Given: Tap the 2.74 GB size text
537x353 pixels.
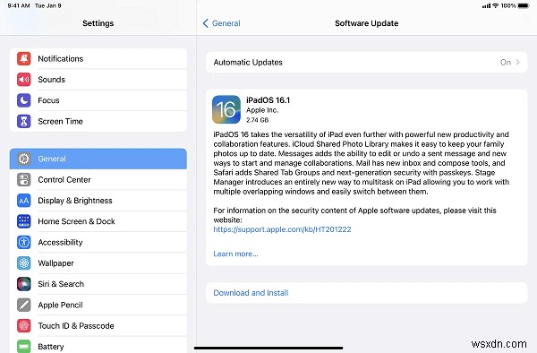Looking at the screenshot, I should pyautogui.click(x=258, y=120).
